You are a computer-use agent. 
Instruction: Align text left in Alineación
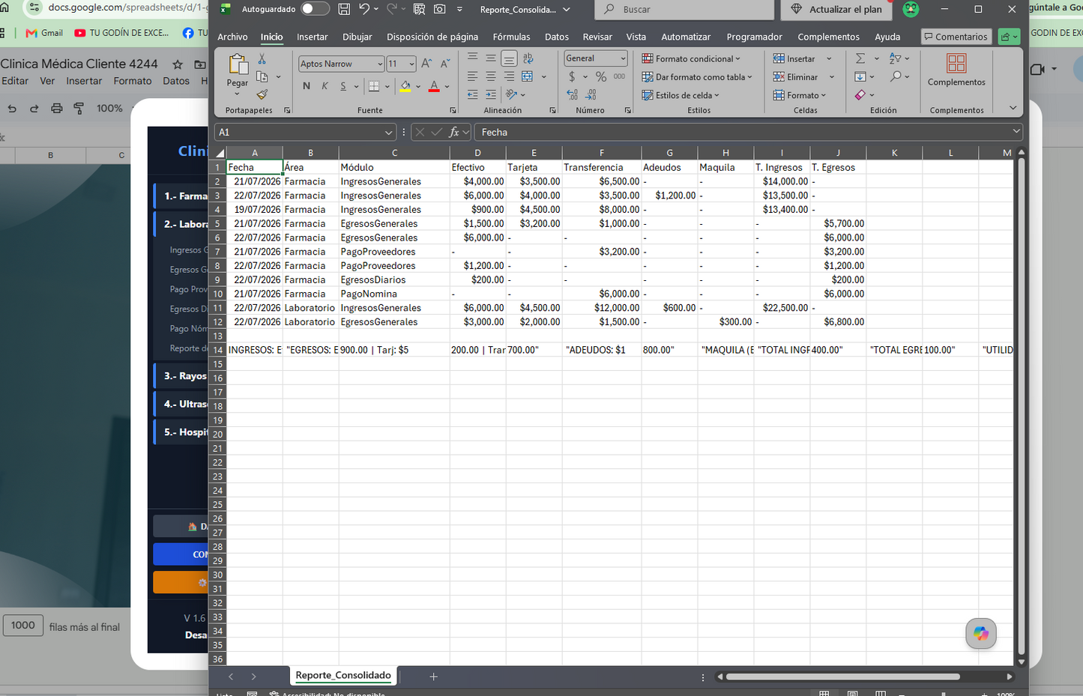coord(472,76)
